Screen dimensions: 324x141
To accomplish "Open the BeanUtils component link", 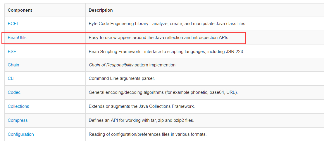I will [x=17, y=38].
